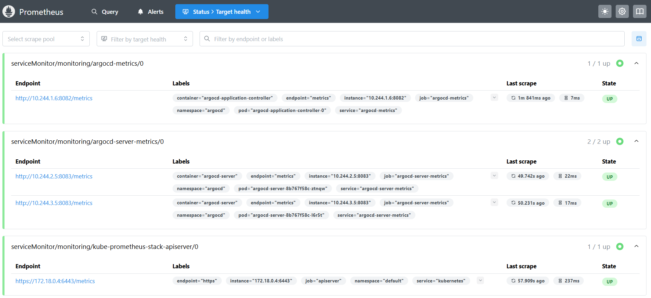Expand labels for 10.244.3.5:8083 target
Viewport: 651px width, 298px height.
(494, 203)
